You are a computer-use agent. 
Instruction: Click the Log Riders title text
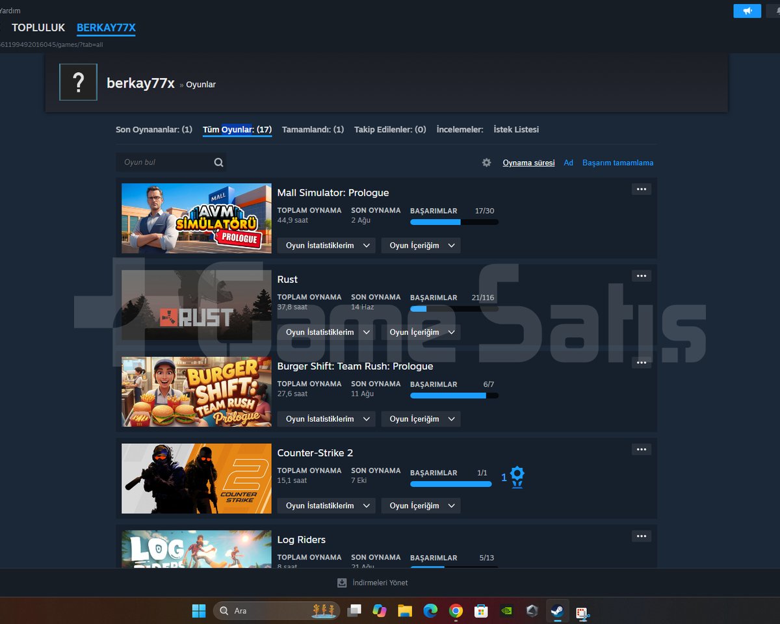click(x=302, y=539)
